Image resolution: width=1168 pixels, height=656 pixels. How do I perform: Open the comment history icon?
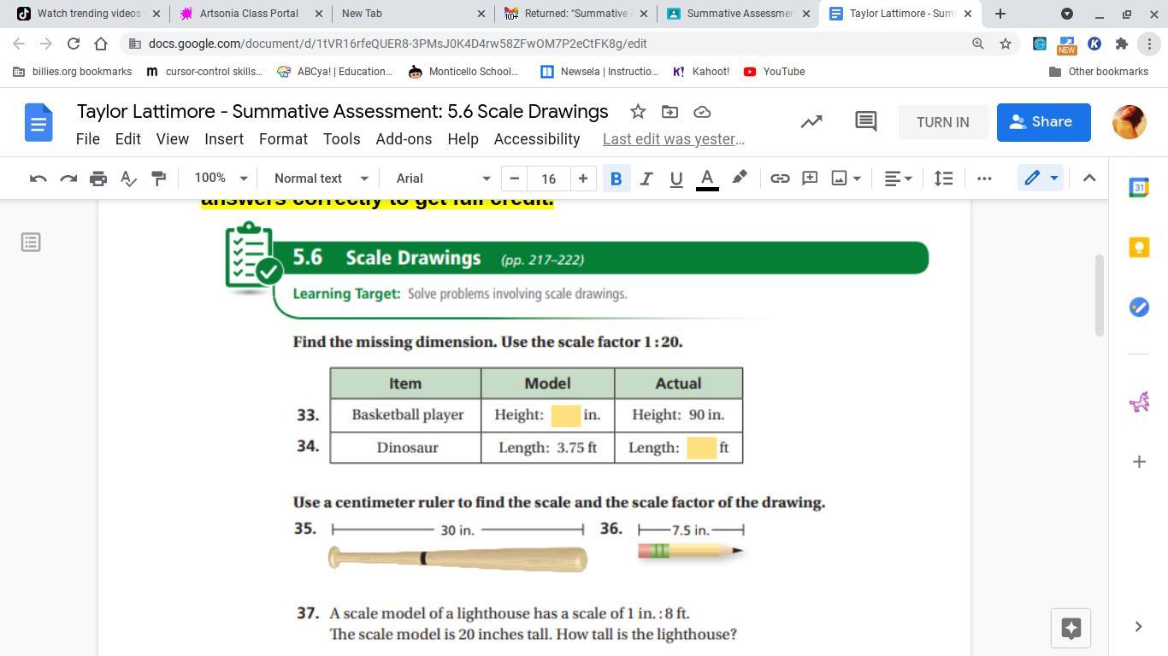[865, 122]
